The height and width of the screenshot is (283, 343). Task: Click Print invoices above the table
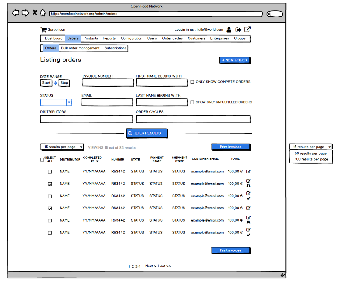tap(231, 147)
